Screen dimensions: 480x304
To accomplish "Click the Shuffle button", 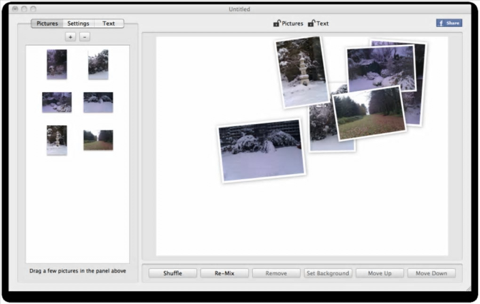I will click(x=173, y=273).
